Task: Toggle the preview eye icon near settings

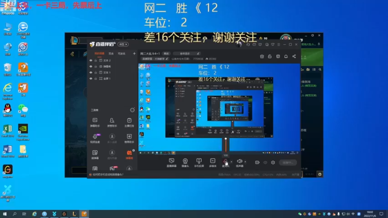Action: 265,163
